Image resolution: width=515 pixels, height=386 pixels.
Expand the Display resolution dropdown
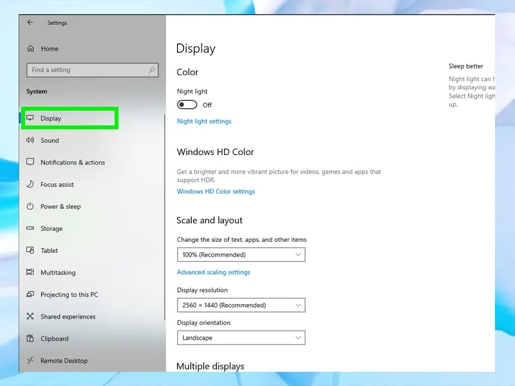241,305
